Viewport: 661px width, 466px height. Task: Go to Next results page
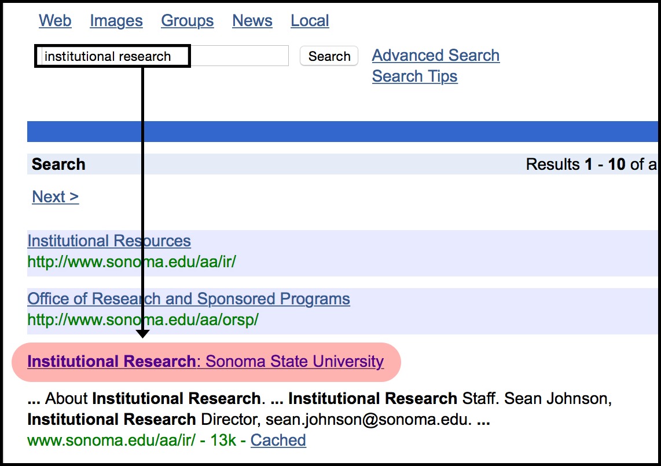[56, 196]
